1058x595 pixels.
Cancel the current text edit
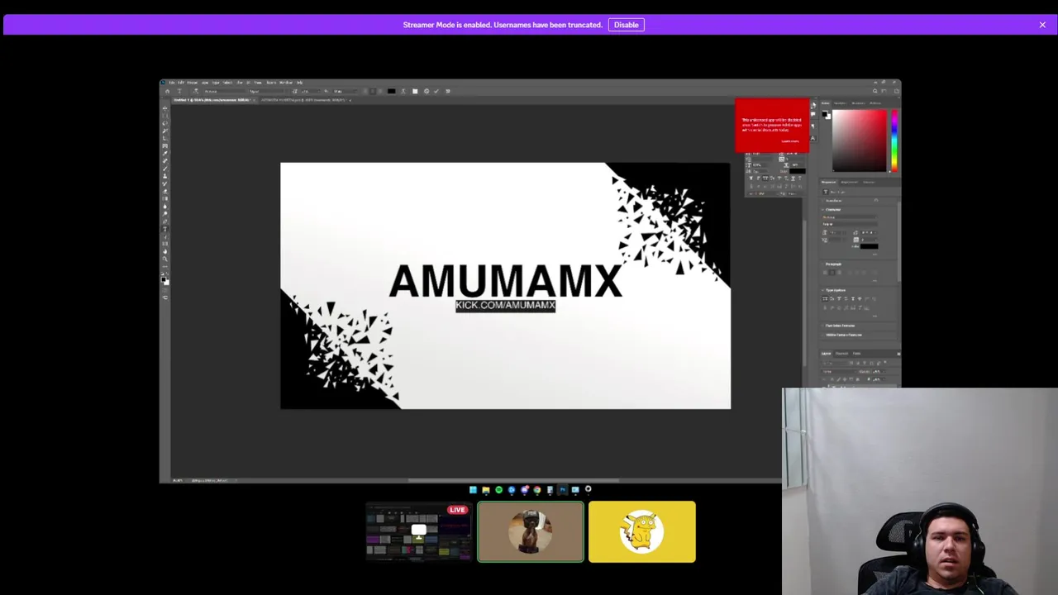[427, 91]
